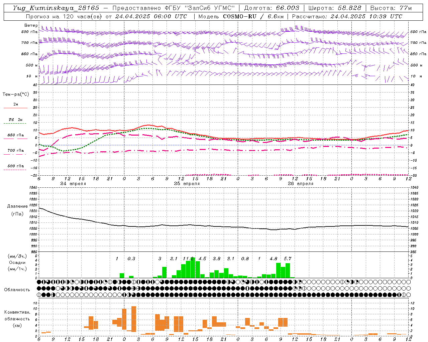Click the tallest orange convective cloud bar
This screenshot has width=428, height=342.
[134, 319]
